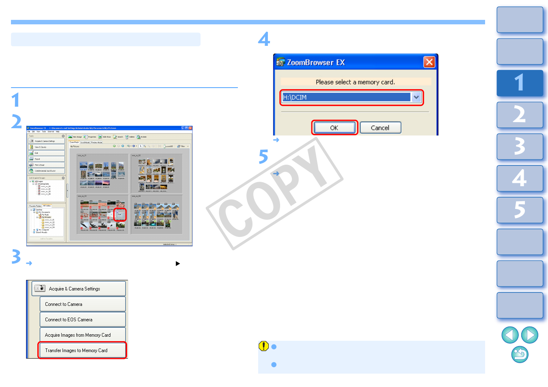Click OK in memory card dialog
Image resolution: width=548 pixels, height=387 pixels.
[334, 128]
